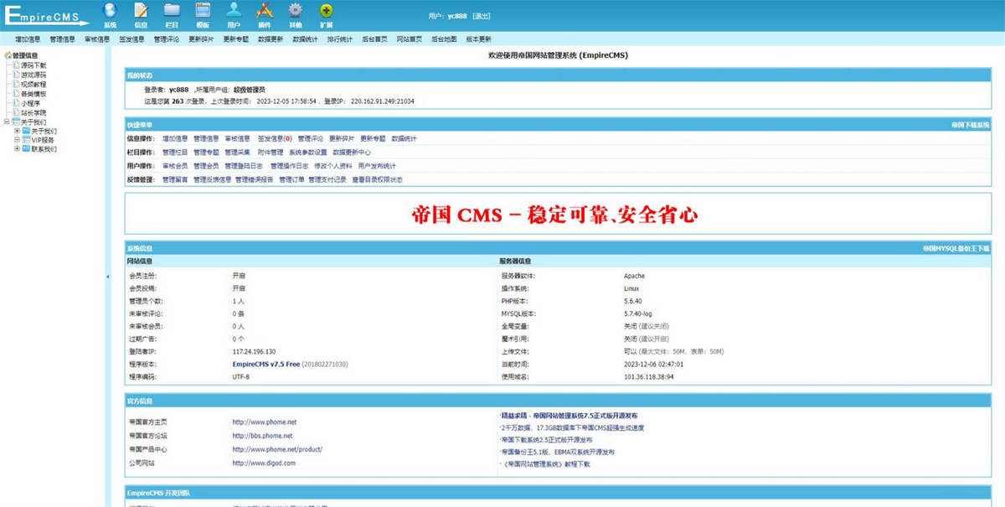Image resolution: width=1005 pixels, height=507 pixels.
Task: Click folder icon beside 联系我们
Action: point(26,149)
